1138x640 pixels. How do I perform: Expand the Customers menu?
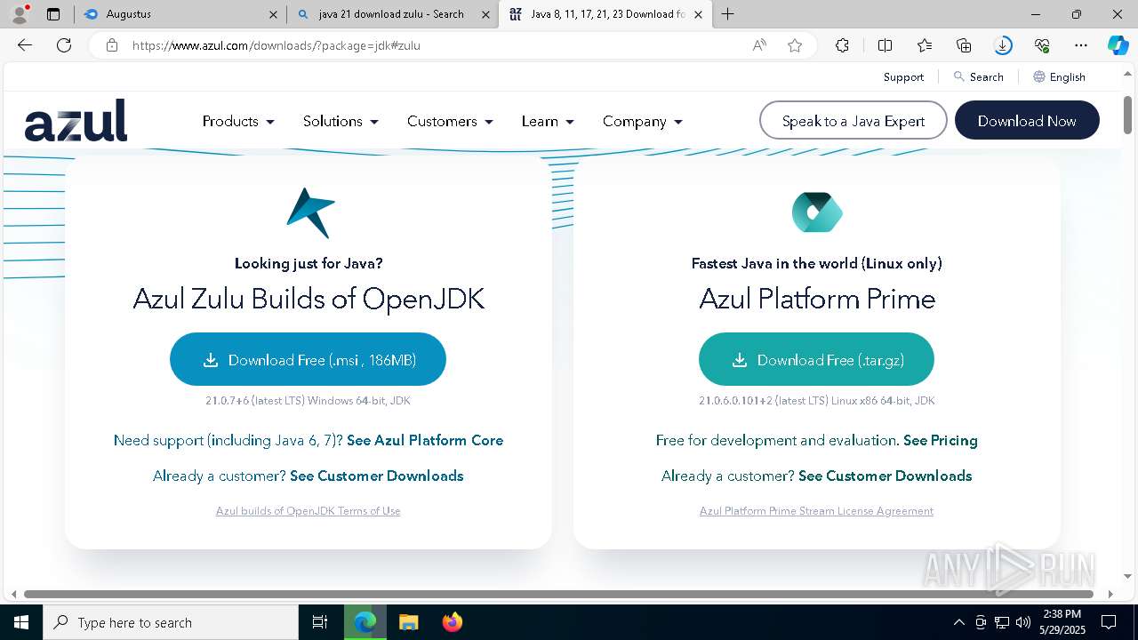coord(450,121)
